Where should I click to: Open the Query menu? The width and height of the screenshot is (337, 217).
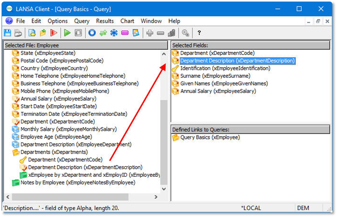pyautogui.click(x=82, y=21)
